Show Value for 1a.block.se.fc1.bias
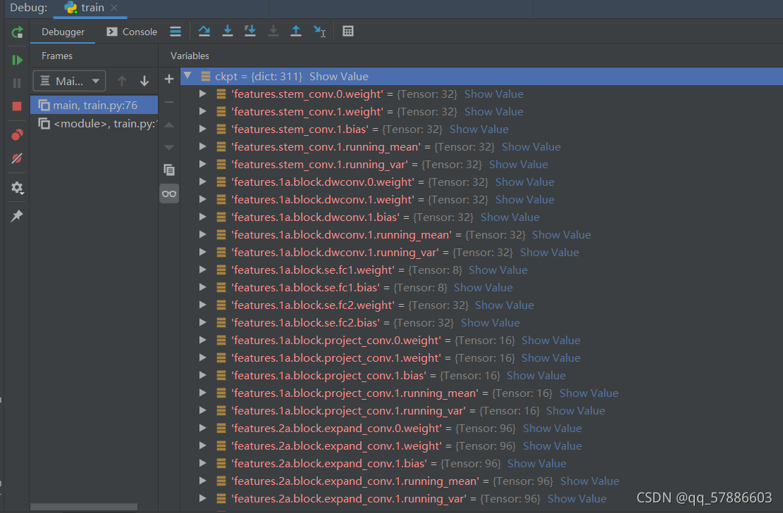The image size is (783, 513). tap(483, 287)
